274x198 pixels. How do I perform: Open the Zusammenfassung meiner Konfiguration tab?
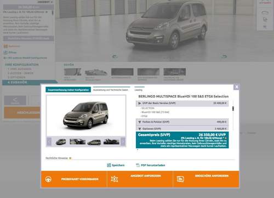[x=68, y=90]
